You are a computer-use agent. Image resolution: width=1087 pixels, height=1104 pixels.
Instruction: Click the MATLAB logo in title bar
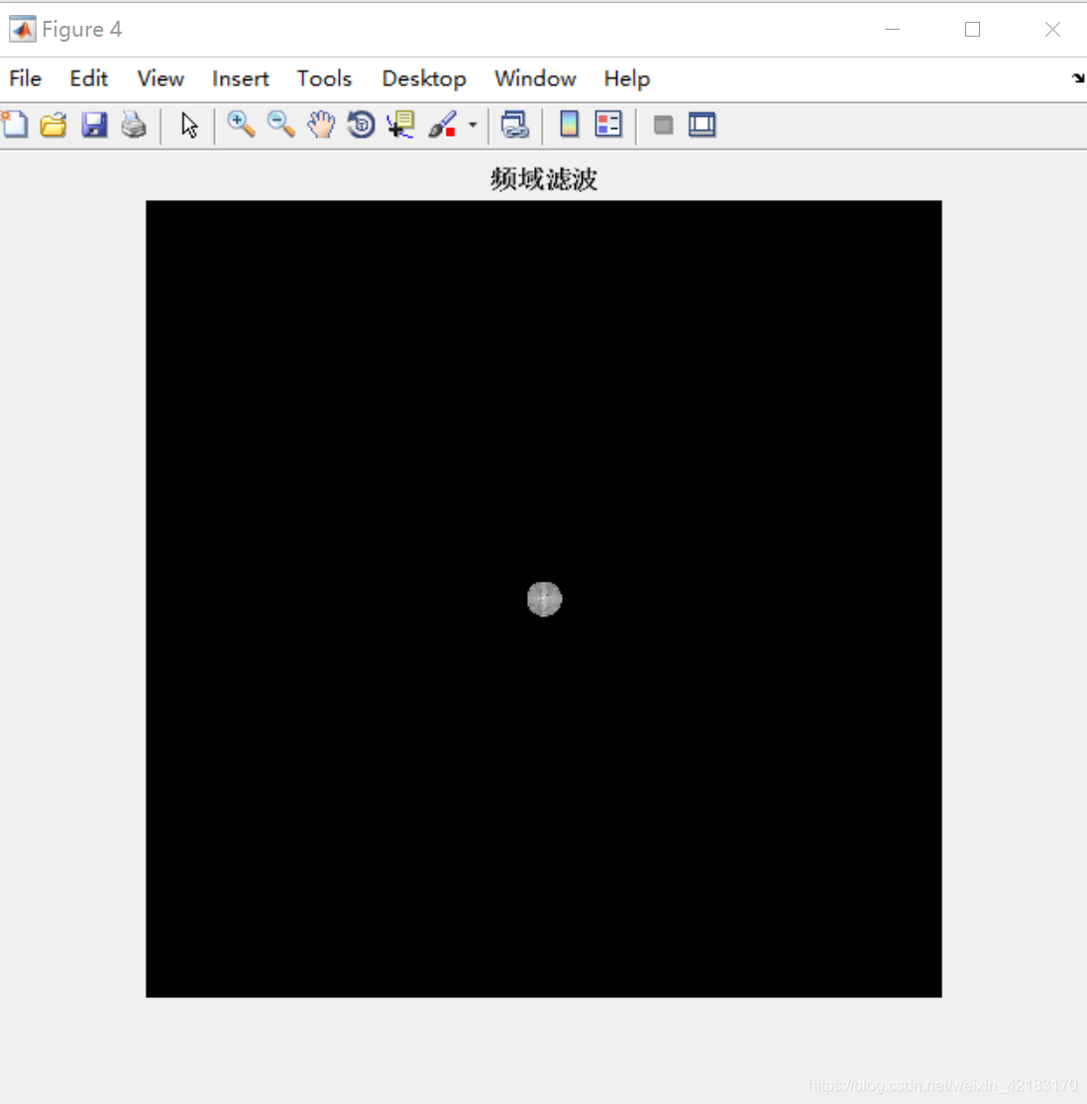tap(23, 29)
